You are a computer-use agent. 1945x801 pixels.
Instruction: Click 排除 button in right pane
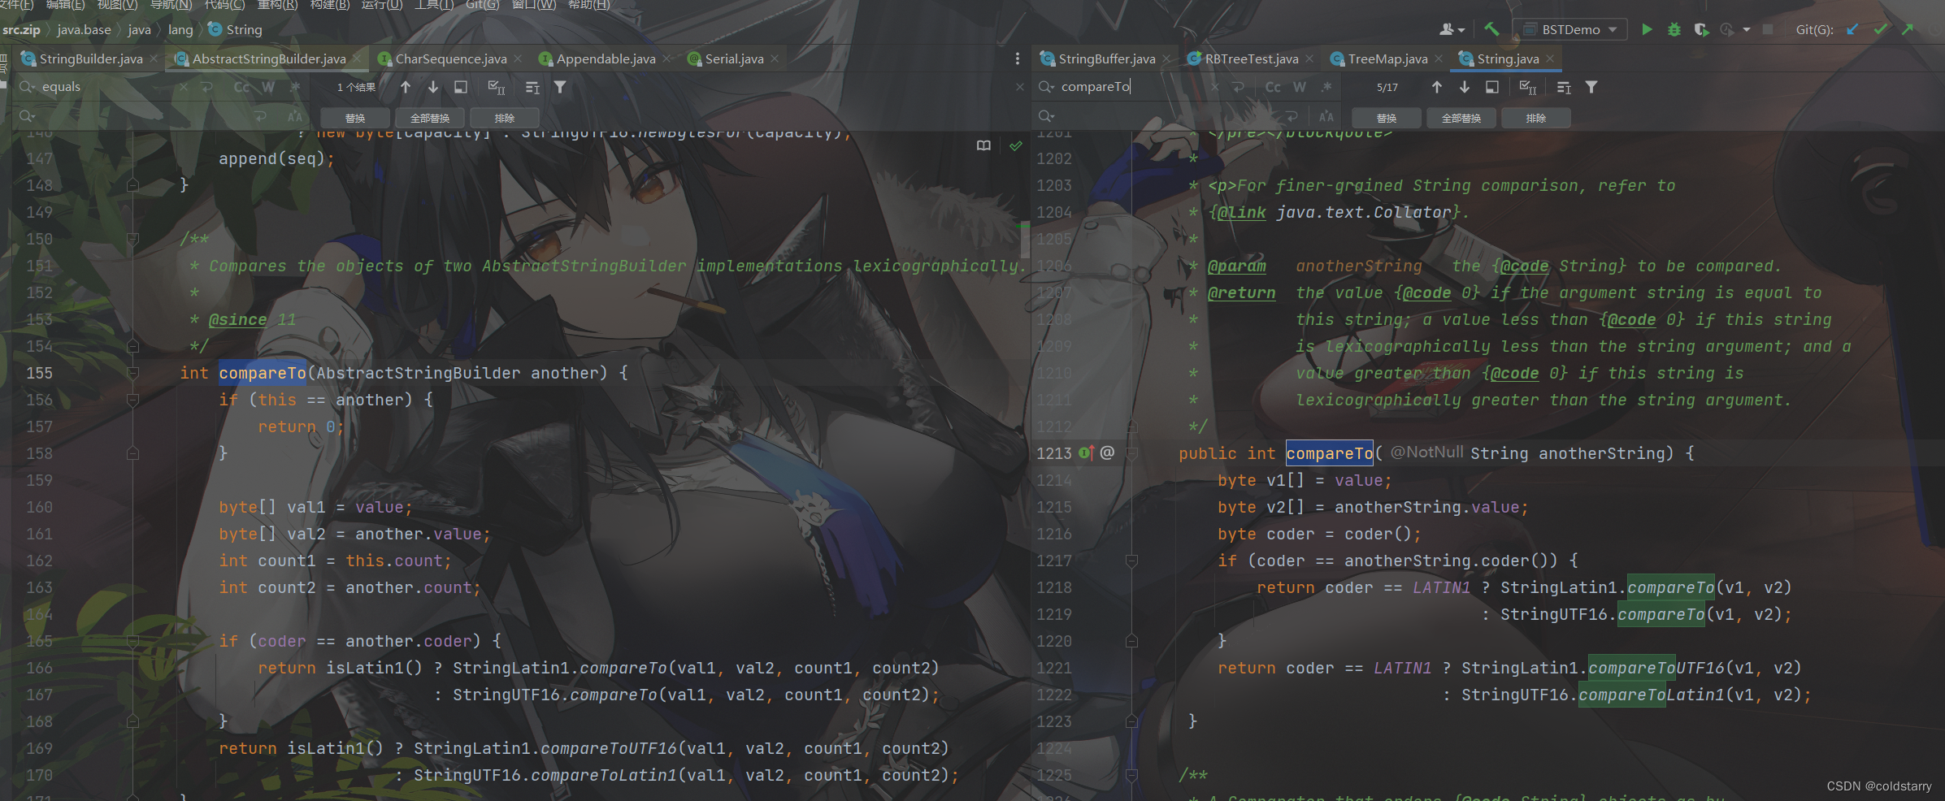(1536, 118)
